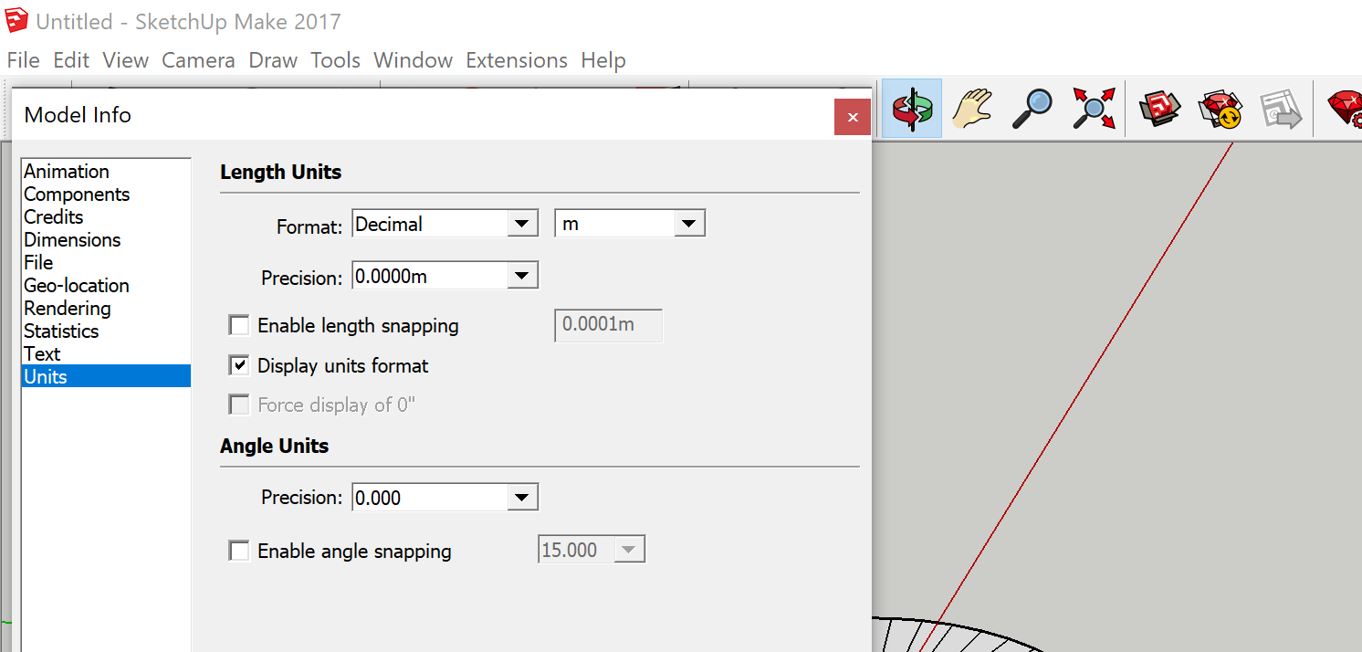
Task: Enable length snapping checkbox
Action: point(239,325)
